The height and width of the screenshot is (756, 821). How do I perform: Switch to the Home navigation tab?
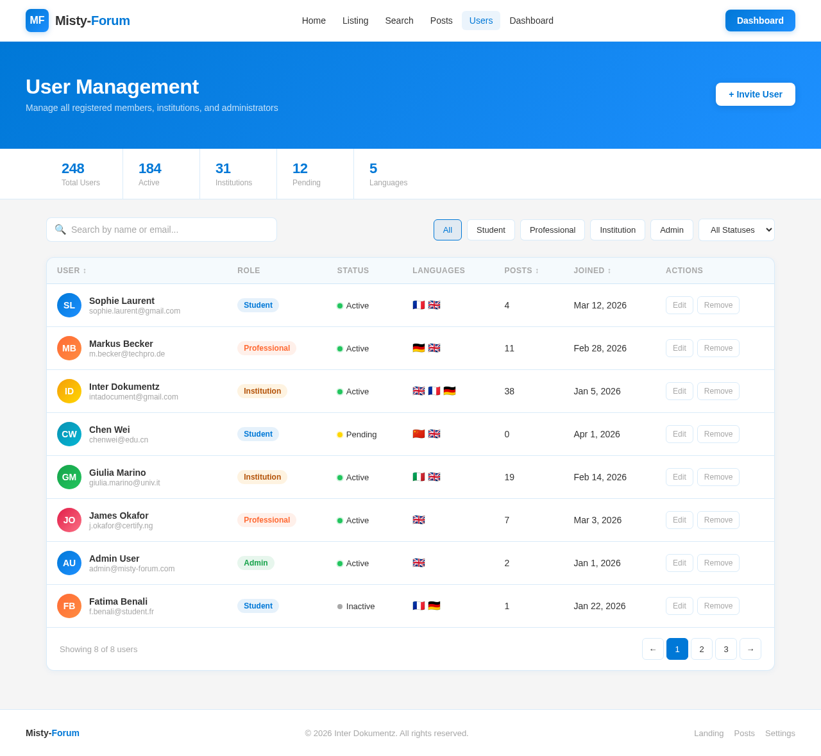coord(314,21)
